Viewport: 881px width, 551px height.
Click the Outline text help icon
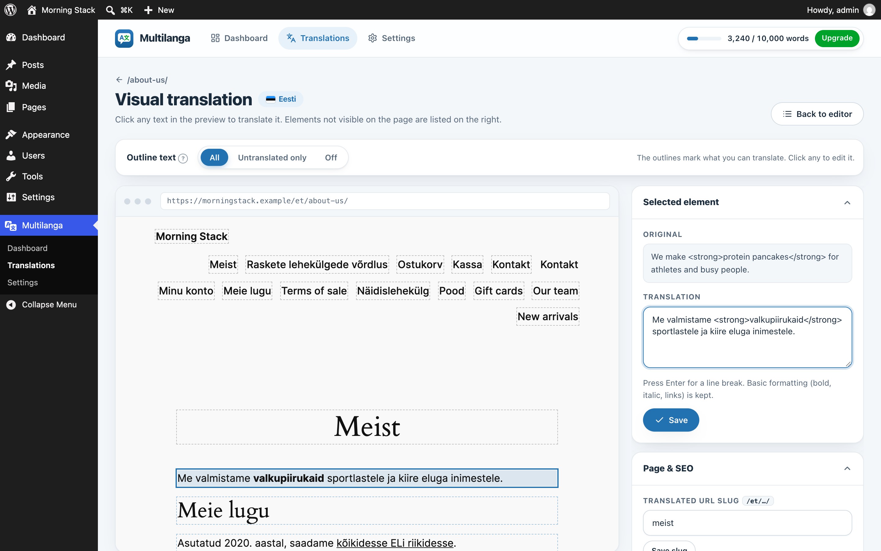[x=183, y=158]
